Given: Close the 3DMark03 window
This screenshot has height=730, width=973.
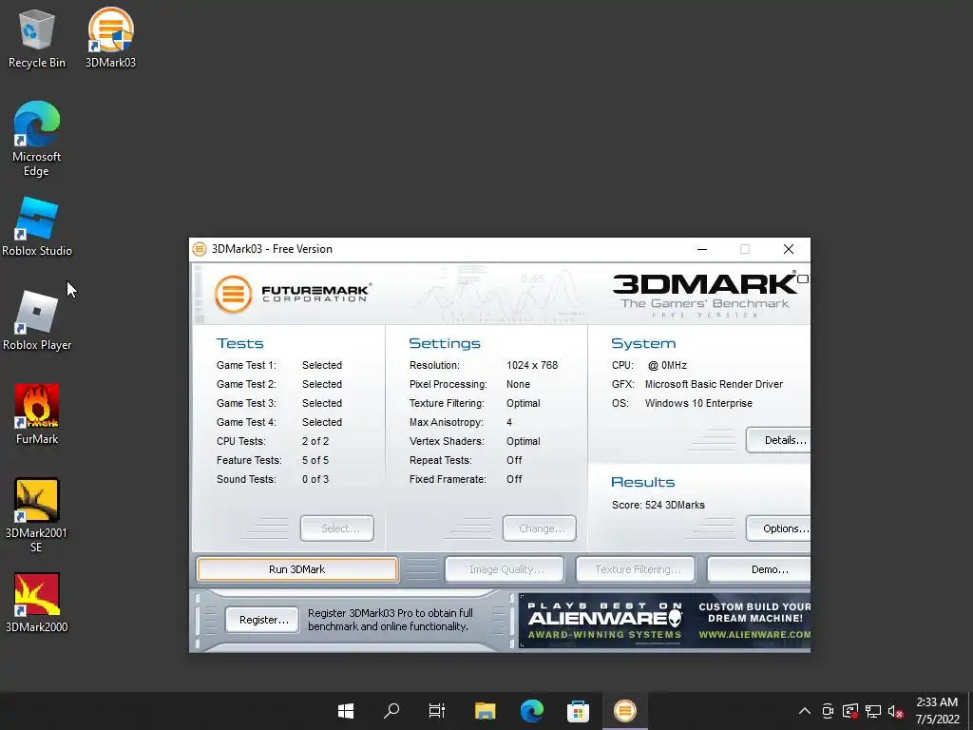Looking at the screenshot, I should point(789,249).
